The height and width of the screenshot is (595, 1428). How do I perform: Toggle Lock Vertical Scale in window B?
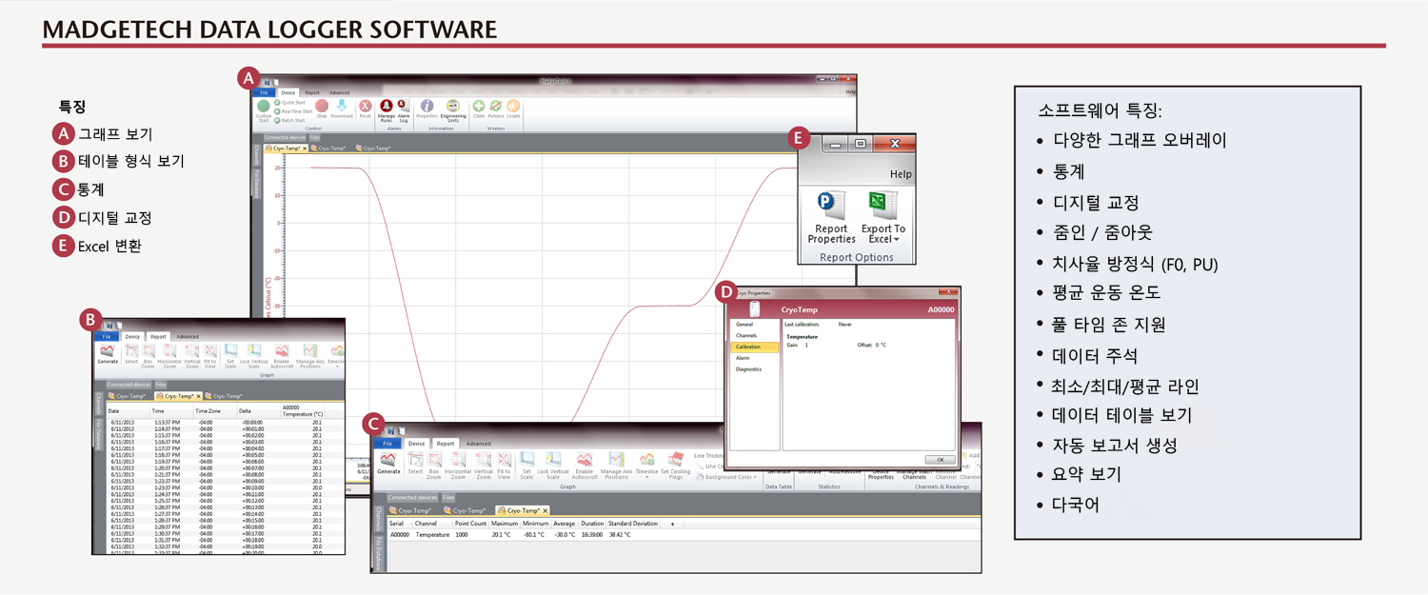254,357
